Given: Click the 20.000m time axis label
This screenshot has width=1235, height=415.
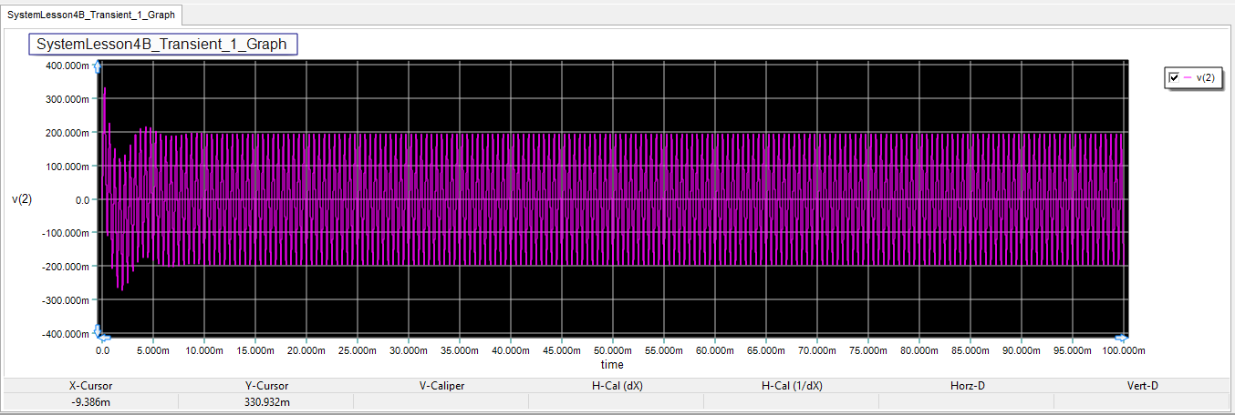Looking at the screenshot, I should pos(306,350).
